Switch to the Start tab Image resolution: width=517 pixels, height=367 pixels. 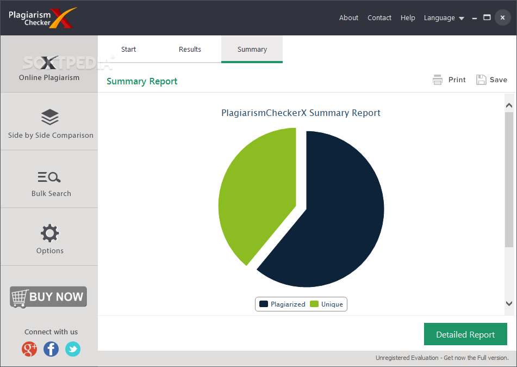click(128, 49)
